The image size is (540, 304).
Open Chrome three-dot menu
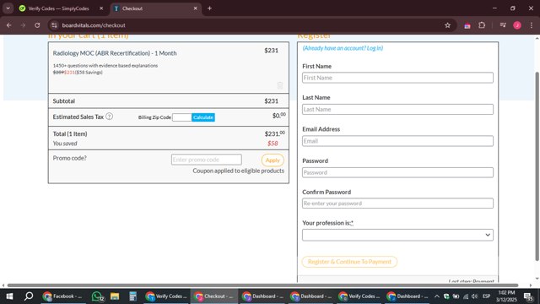pos(532,25)
